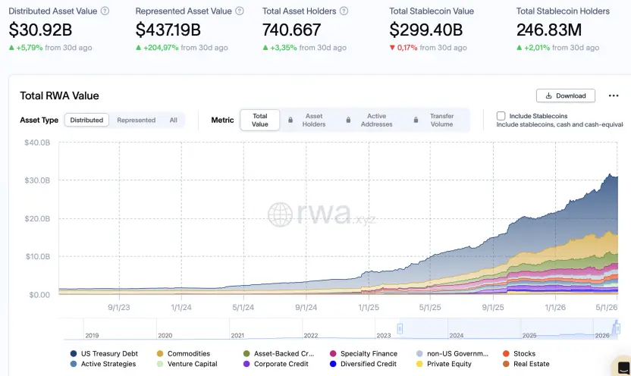Choose the Total Value metric
631x376 pixels.
[x=260, y=120]
